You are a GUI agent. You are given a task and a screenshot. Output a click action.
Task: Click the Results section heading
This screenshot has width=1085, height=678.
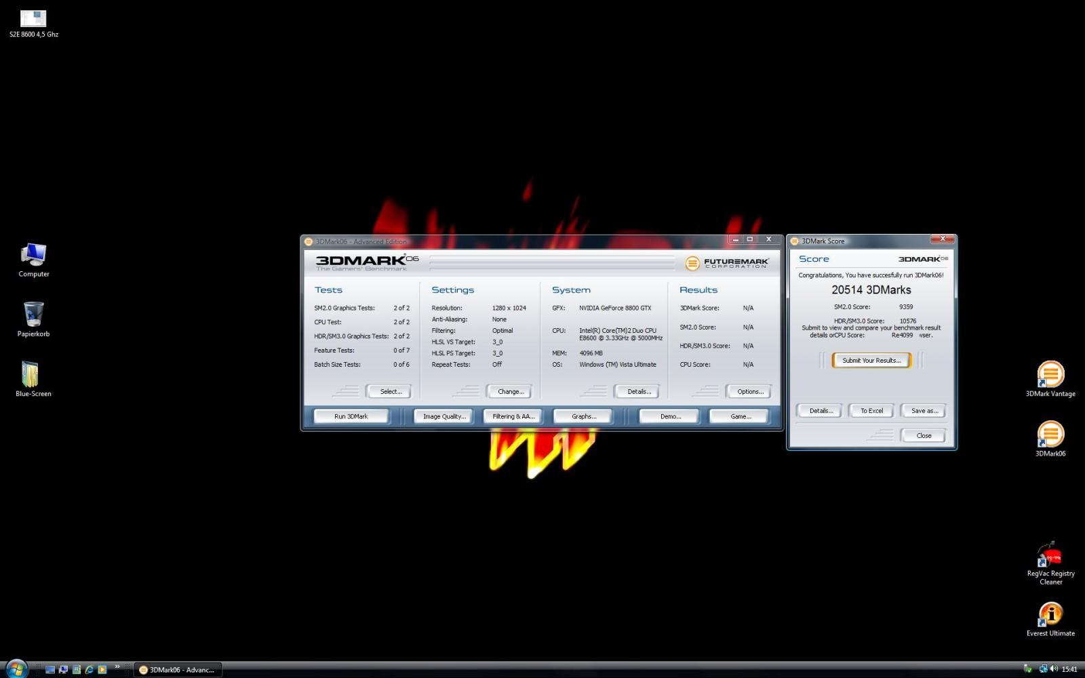(698, 290)
